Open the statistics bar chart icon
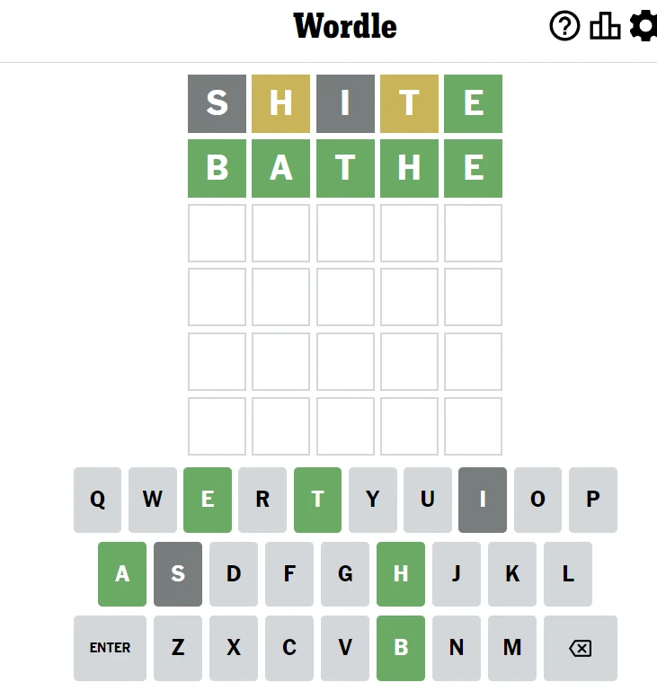 pos(605,26)
